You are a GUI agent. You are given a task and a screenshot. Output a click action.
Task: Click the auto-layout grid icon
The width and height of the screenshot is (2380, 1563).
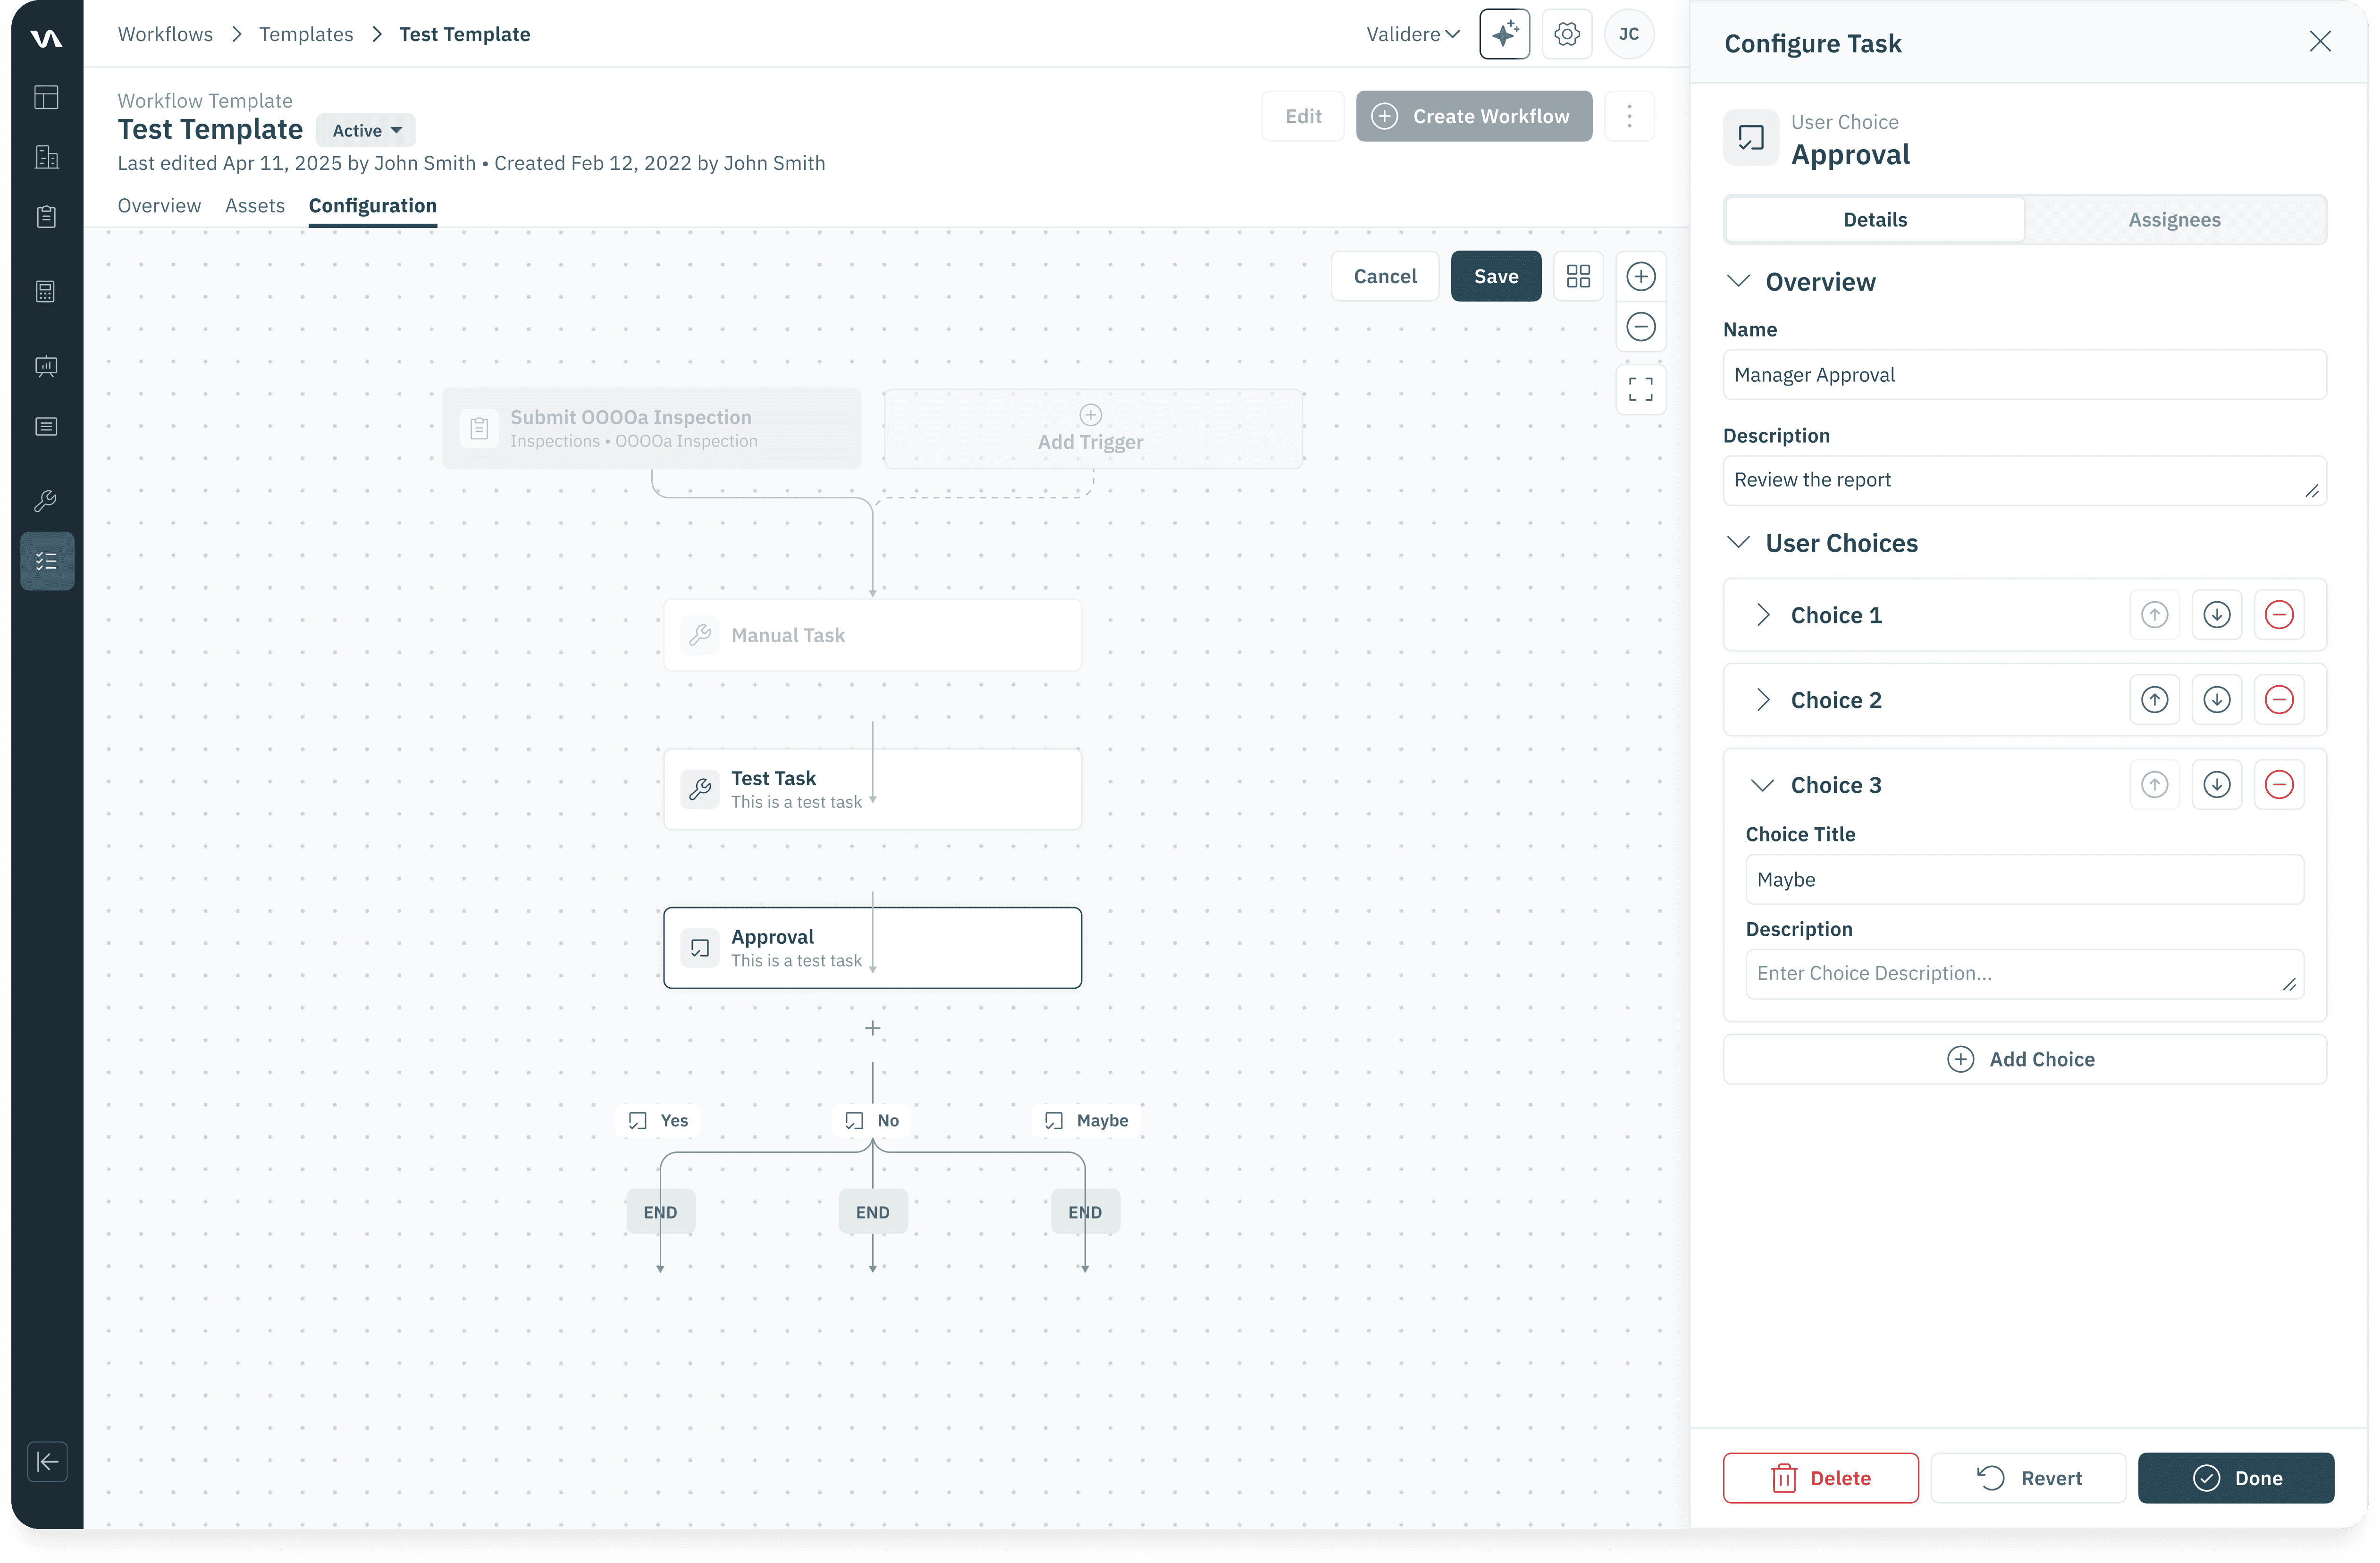pos(1578,276)
